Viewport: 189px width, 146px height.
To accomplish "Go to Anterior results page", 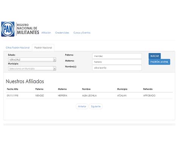I will click(x=82, y=106).
